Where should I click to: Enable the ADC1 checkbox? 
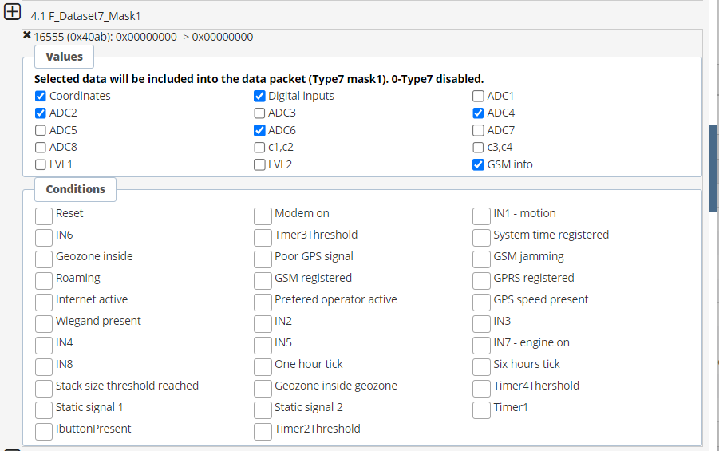[x=478, y=96]
